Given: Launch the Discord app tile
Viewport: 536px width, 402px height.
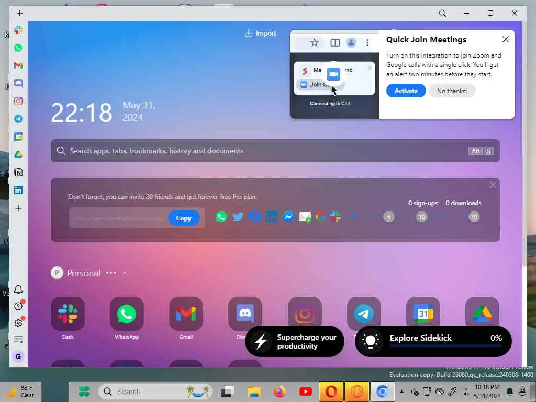Looking at the screenshot, I should point(245,313).
